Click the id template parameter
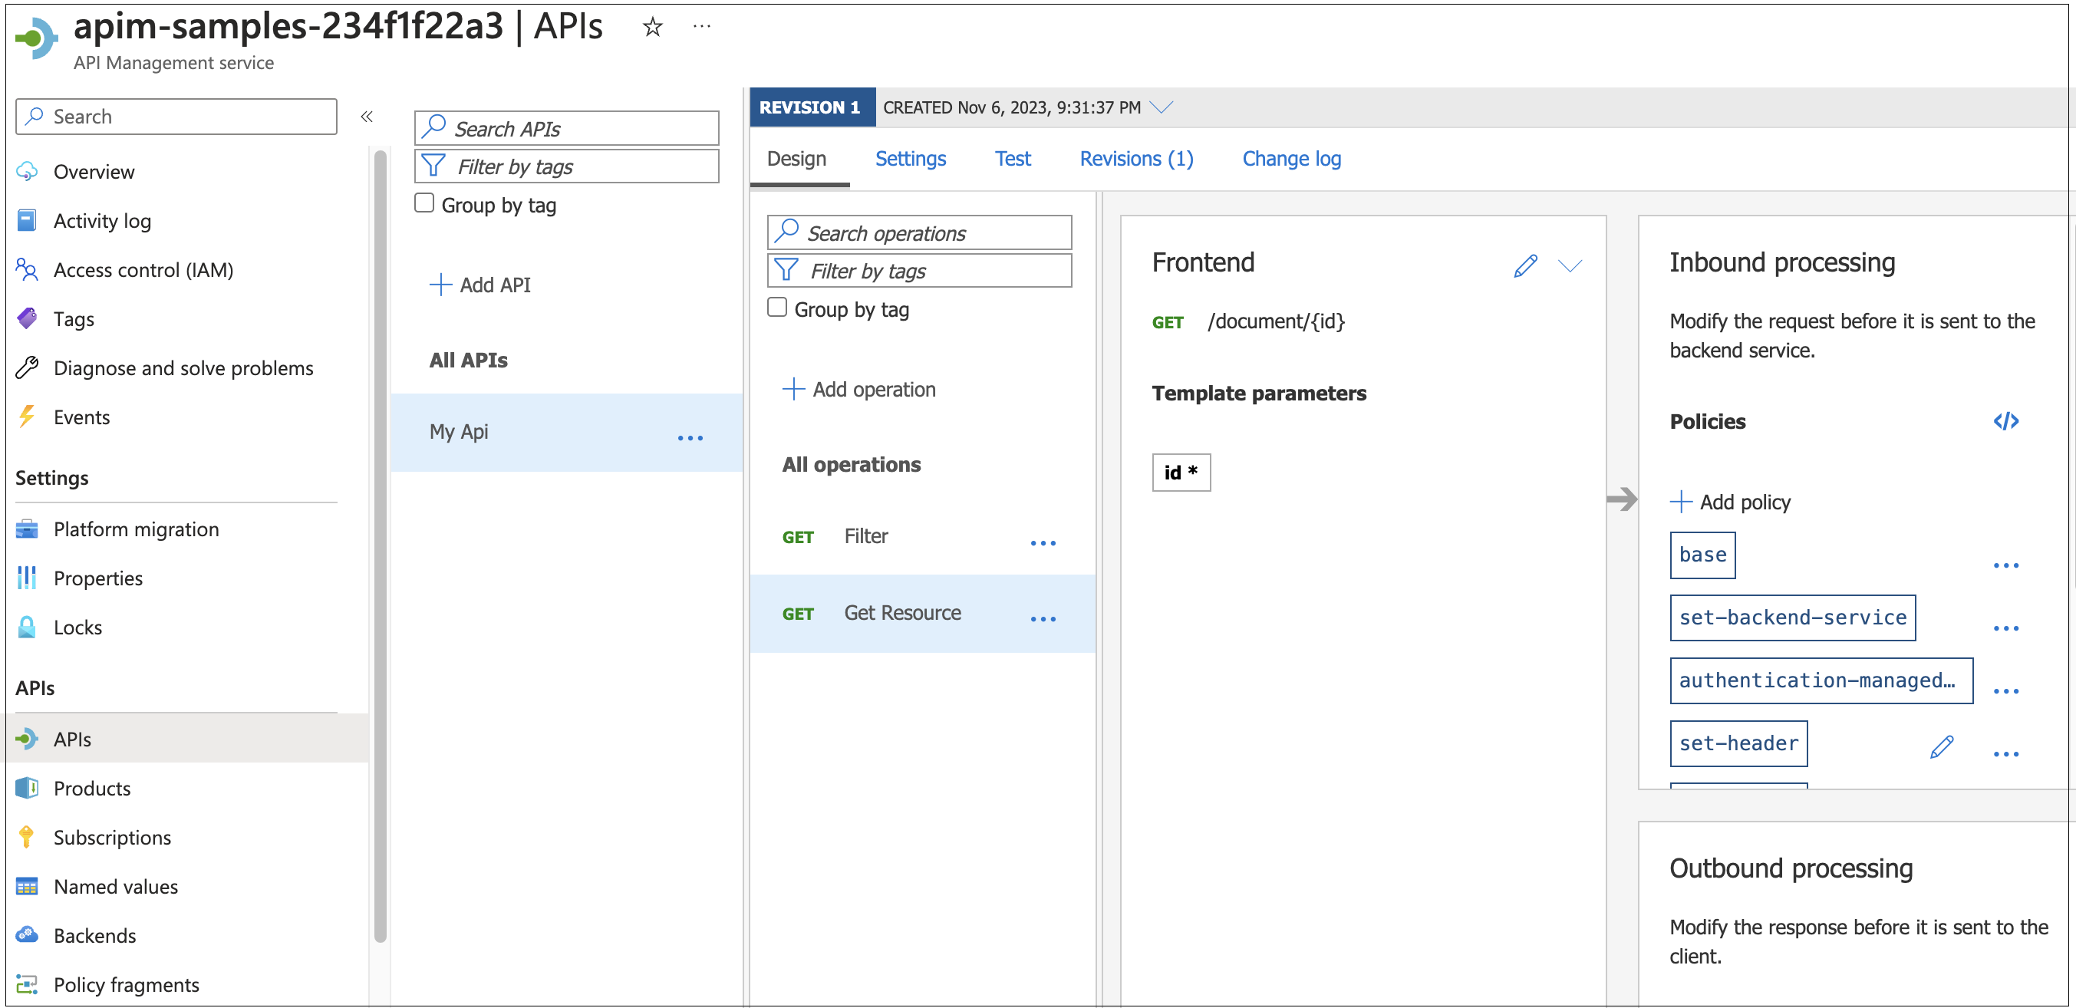Viewport: 2076px width, 1008px height. coord(1181,473)
